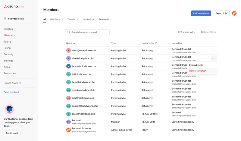Open the Send feedback link
The height and width of the screenshot is (141, 241).
tap(11, 92)
